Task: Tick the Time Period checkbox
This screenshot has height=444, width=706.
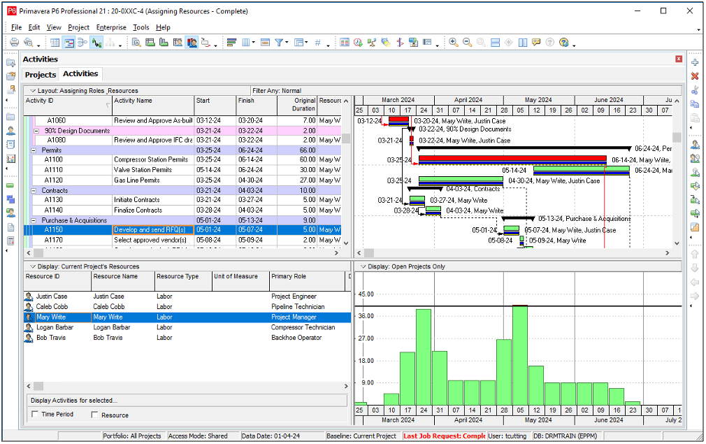Action: point(35,414)
